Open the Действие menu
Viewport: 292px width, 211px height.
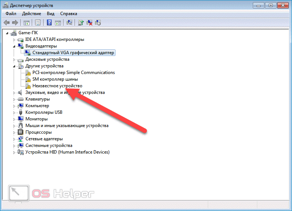point(31,14)
